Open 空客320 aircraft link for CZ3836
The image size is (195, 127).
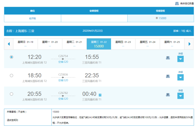[x=63, y=80]
